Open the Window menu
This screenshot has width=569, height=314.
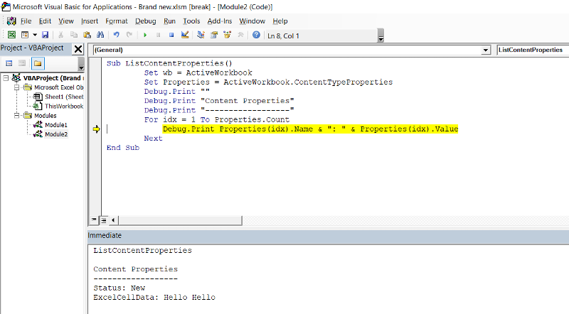[x=252, y=21]
